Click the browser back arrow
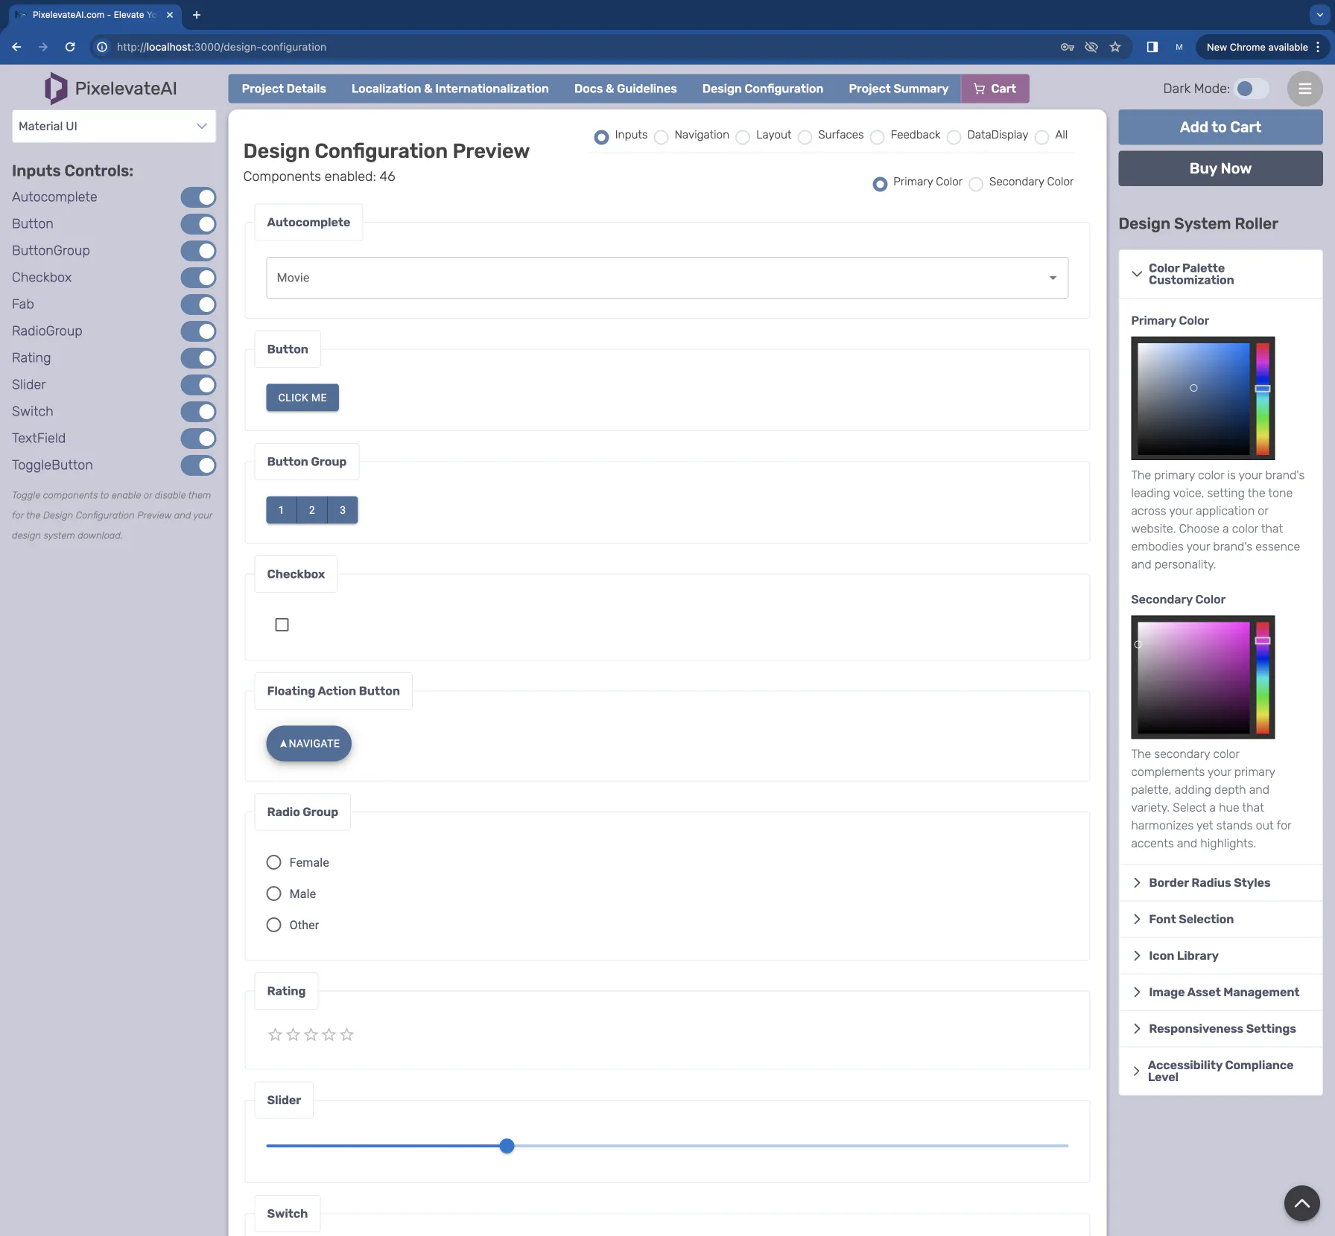The height and width of the screenshot is (1236, 1335). [x=16, y=47]
